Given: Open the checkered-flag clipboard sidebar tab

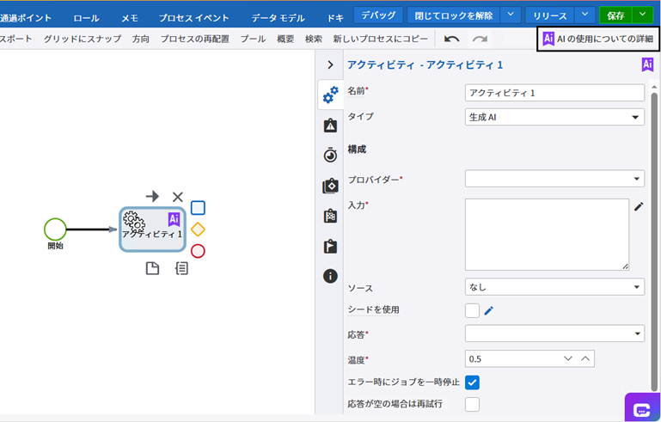Looking at the screenshot, I should (x=330, y=216).
